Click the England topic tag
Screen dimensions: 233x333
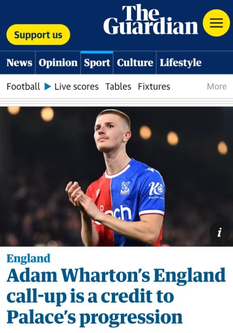pos(29,258)
